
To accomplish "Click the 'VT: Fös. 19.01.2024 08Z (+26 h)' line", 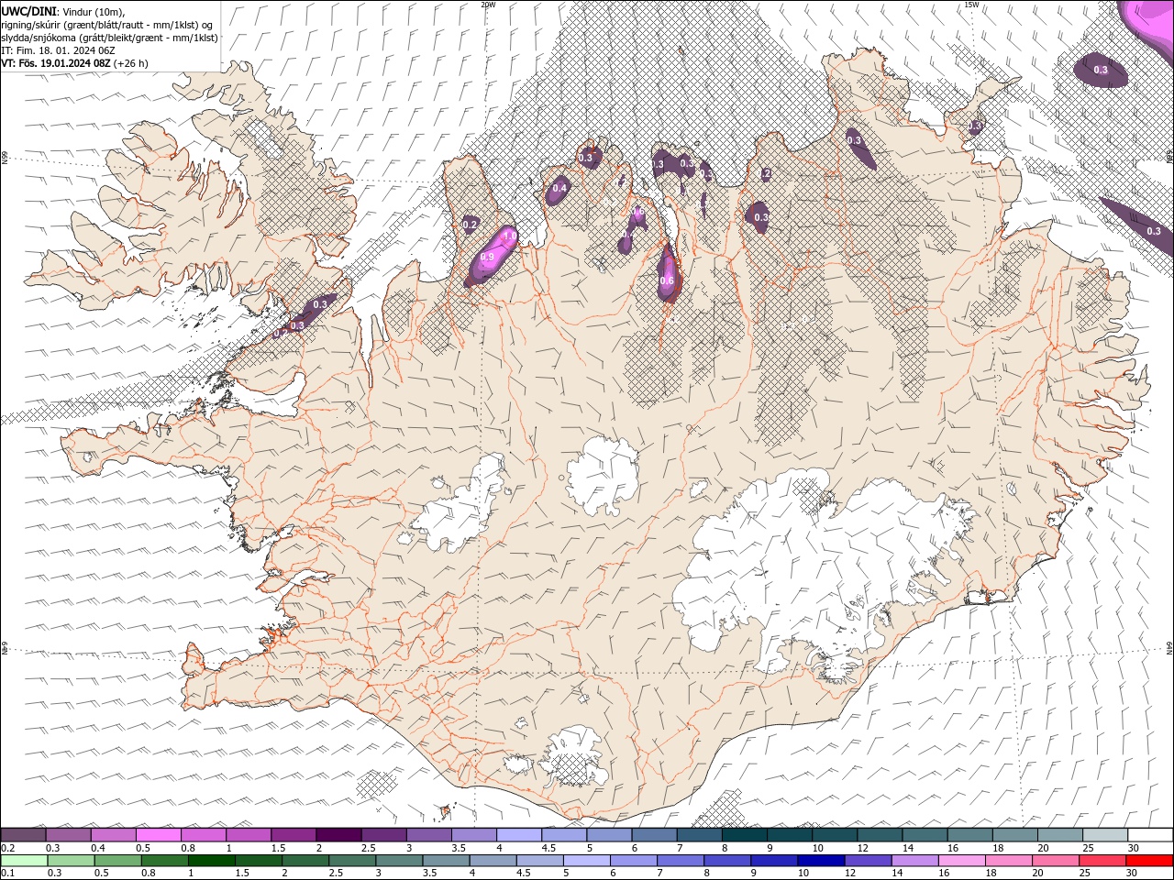I will click(74, 63).
